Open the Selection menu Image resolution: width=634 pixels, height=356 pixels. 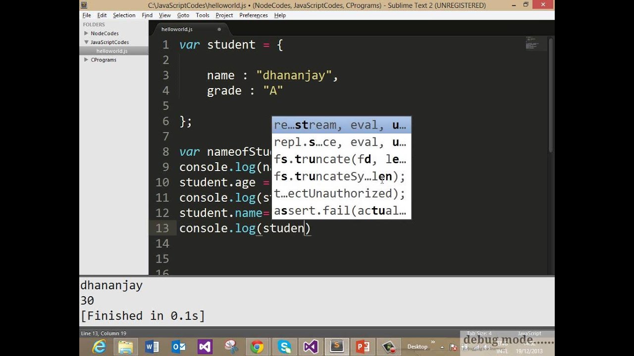pyautogui.click(x=124, y=15)
